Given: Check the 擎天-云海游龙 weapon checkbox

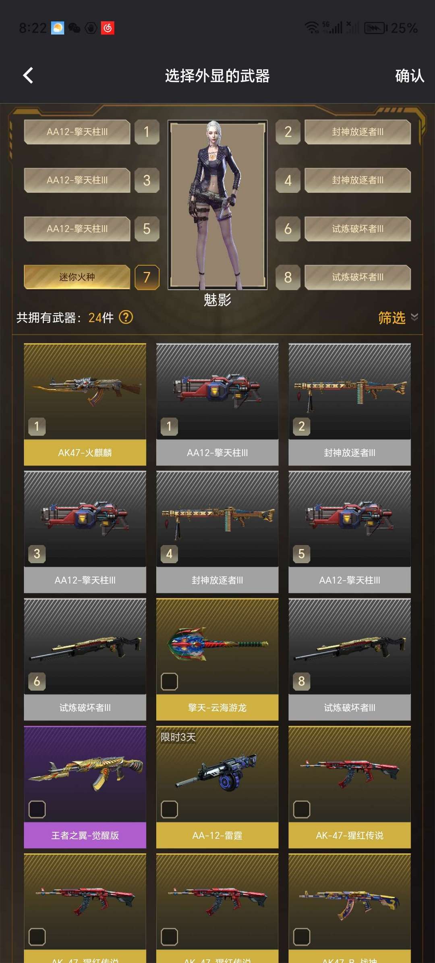Looking at the screenshot, I should [x=169, y=681].
